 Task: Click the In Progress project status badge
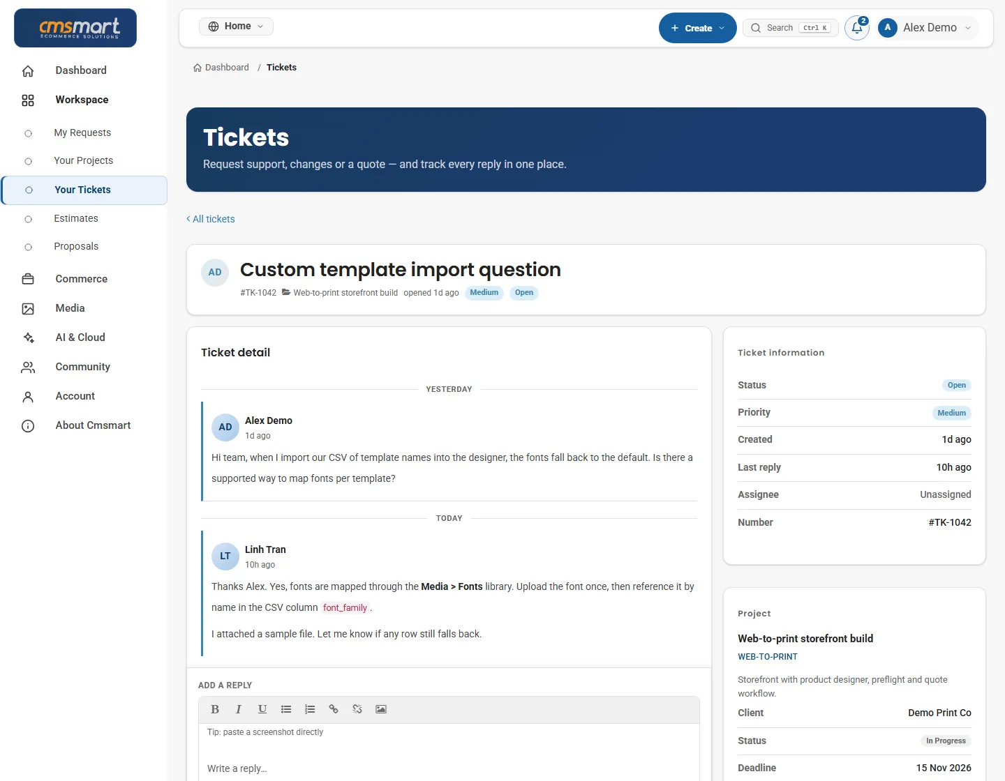click(x=946, y=741)
